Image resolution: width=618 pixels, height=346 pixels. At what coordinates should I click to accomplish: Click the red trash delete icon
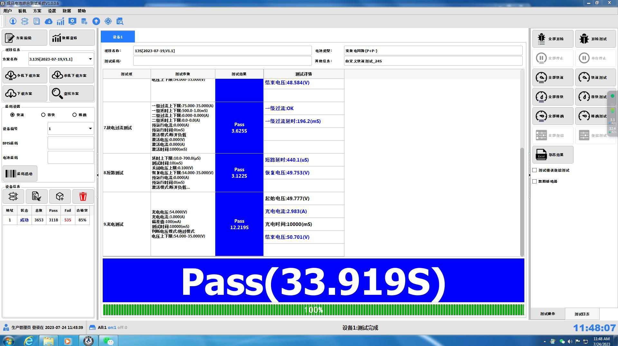pyautogui.click(x=83, y=196)
